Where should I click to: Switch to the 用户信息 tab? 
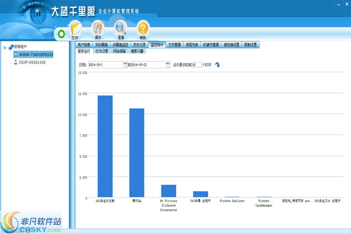(84, 45)
